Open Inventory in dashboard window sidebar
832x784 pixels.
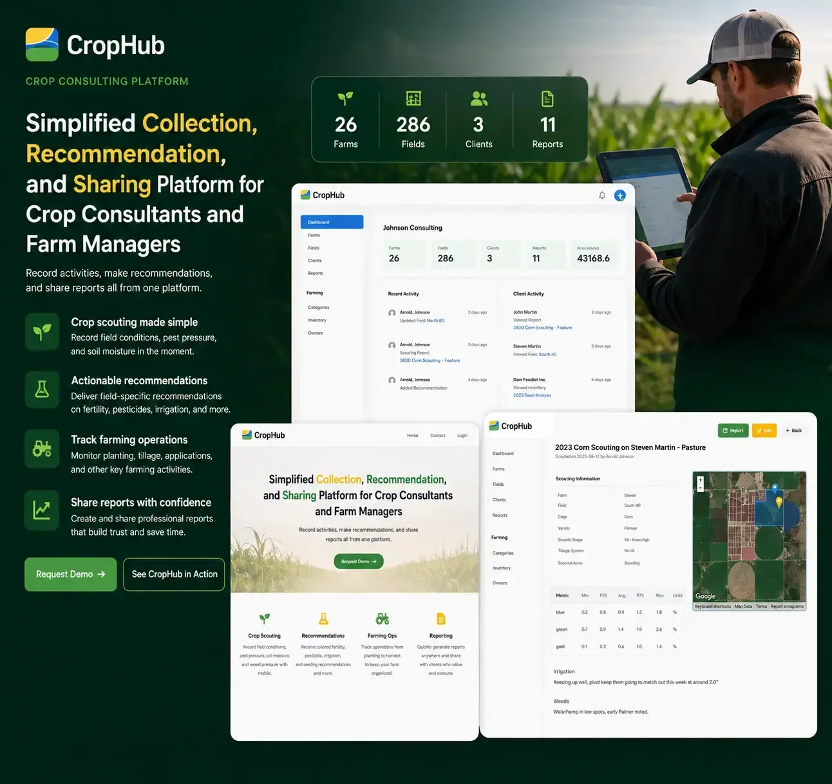click(x=317, y=321)
